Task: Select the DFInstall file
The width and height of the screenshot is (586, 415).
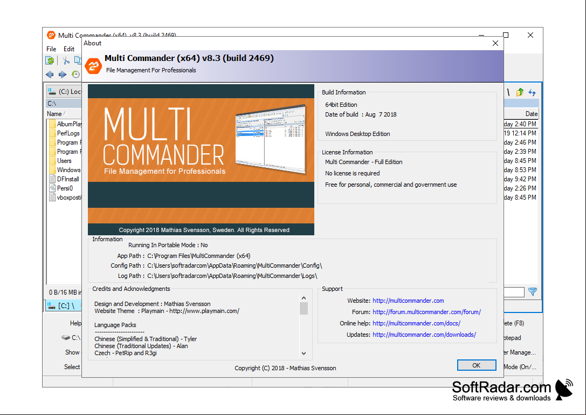Action: point(64,179)
